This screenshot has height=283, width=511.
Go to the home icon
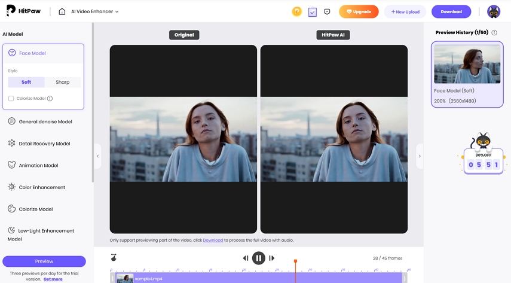pos(62,11)
